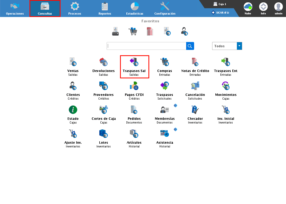Open Cortes de Caja icon
The width and height of the screenshot is (286, 204).
click(103, 110)
